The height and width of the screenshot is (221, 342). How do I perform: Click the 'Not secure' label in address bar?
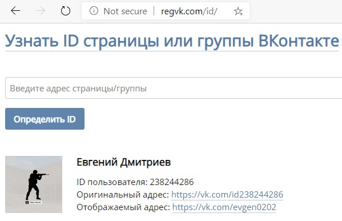tap(125, 11)
